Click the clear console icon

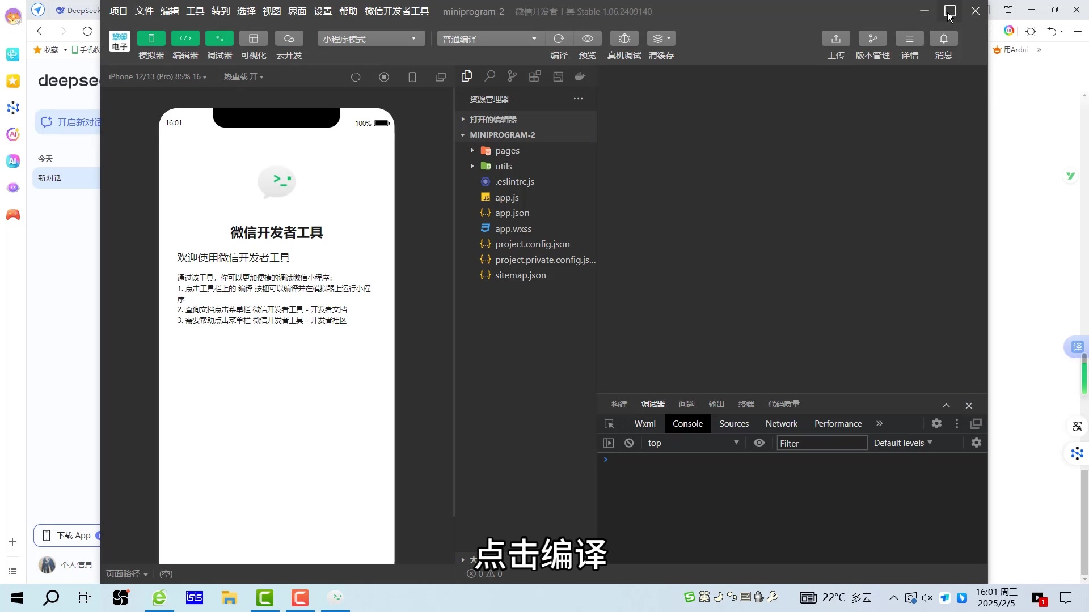[x=629, y=443]
